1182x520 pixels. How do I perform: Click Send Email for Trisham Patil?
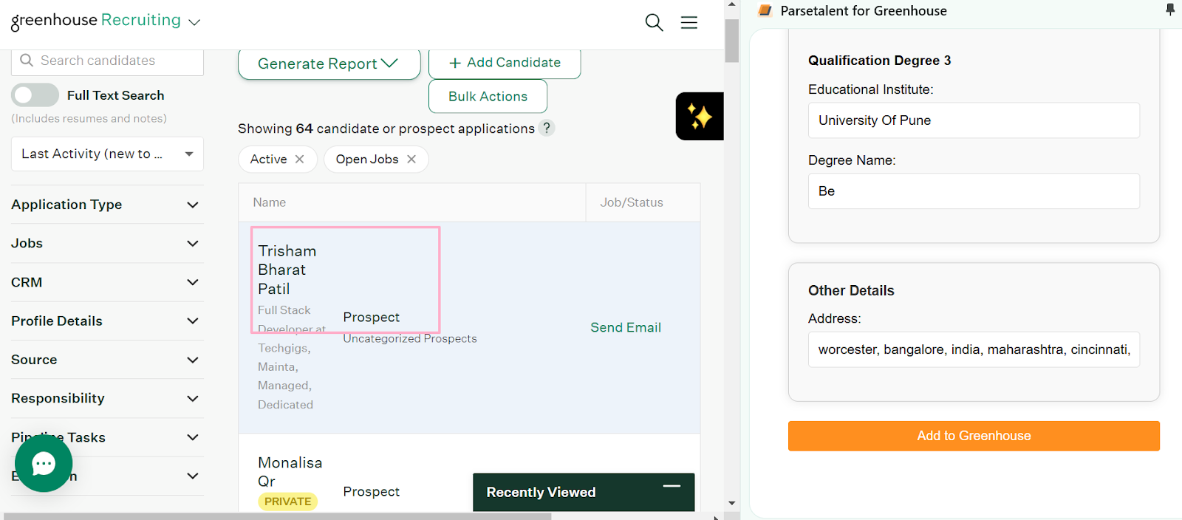(626, 327)
